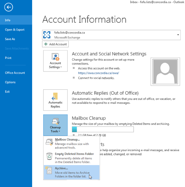The height and width of the screenshot is (187, 185).
Task: Click the green plus Add Account icon
Action: click(x=46, y=44)
